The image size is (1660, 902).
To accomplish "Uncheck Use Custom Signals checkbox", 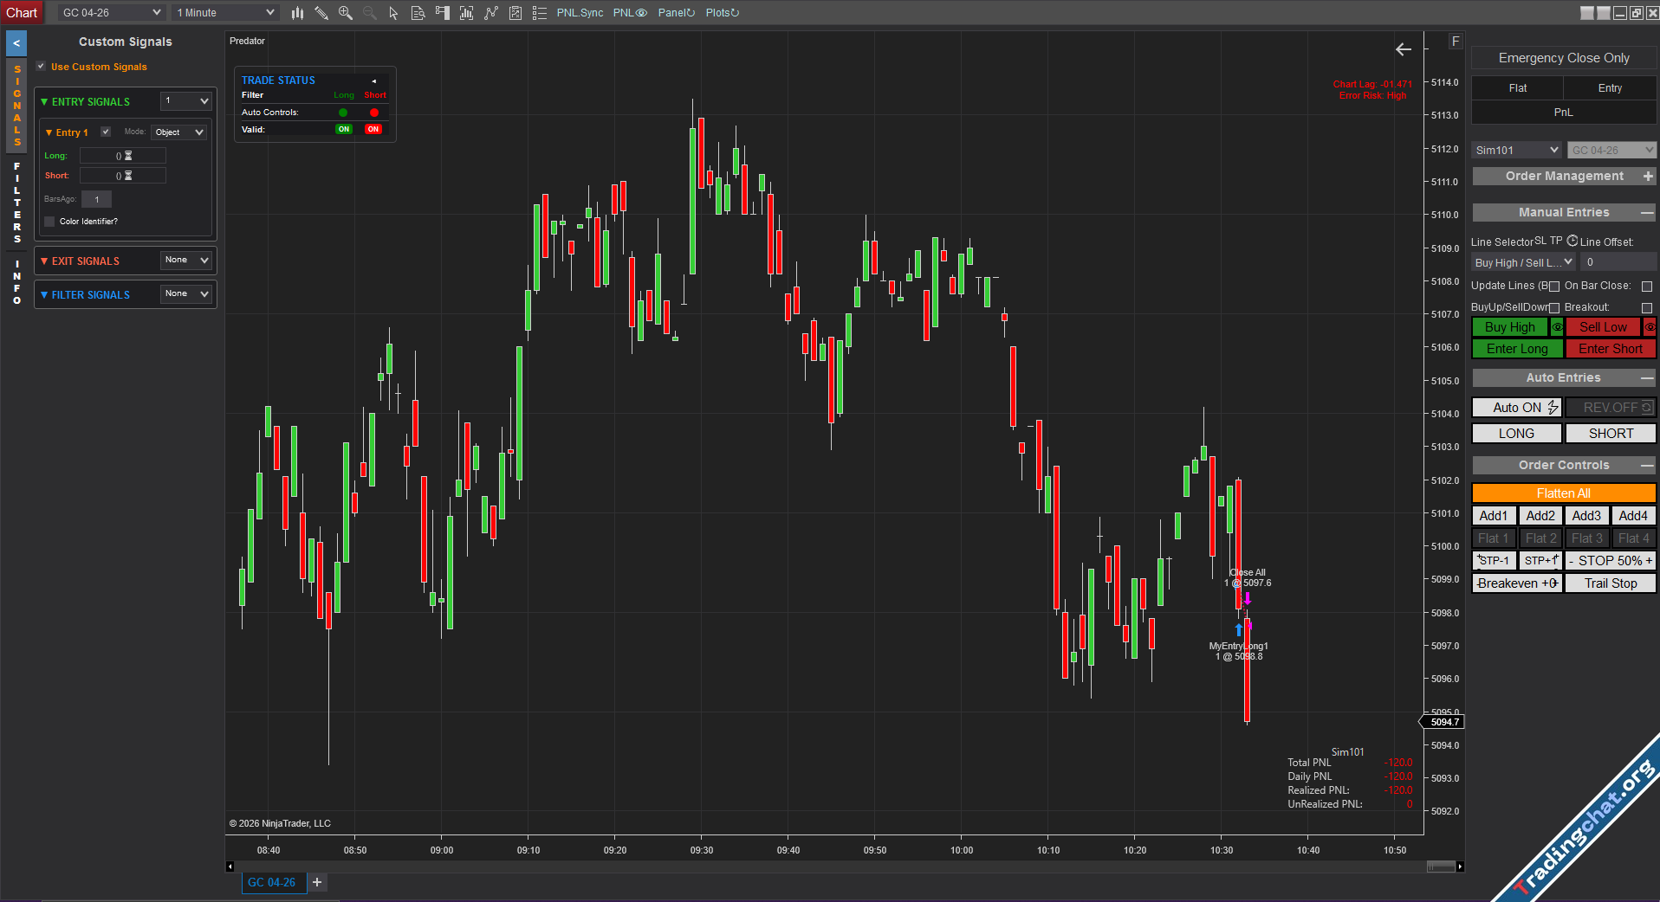I will (x=41, y=67).
